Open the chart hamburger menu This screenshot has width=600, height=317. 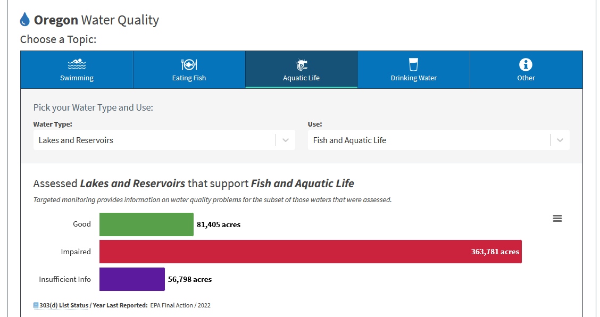coord(557,219)
